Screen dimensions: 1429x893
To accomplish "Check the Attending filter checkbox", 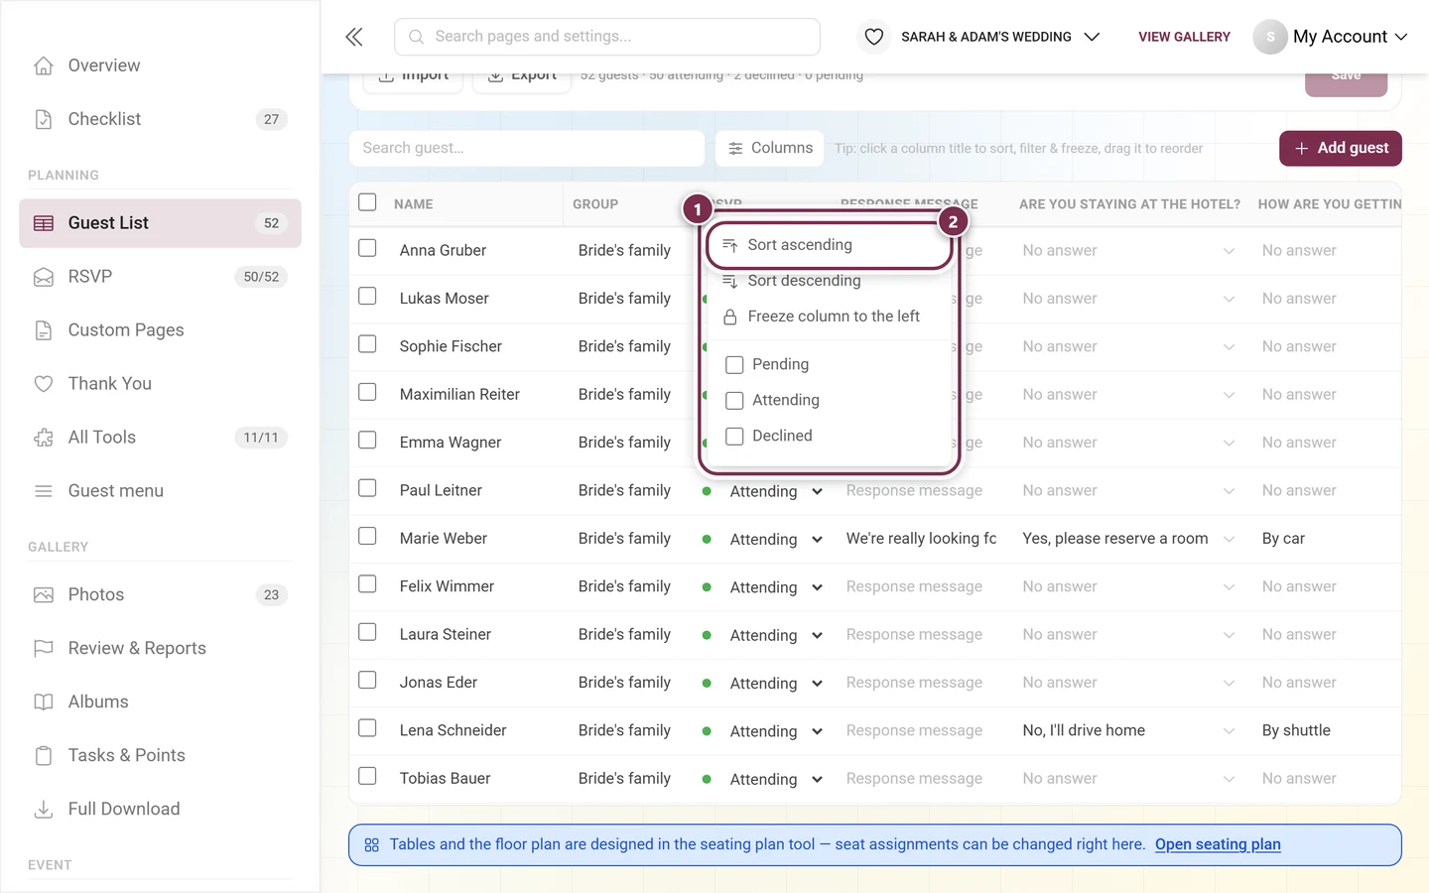I will tap(734, 401).
